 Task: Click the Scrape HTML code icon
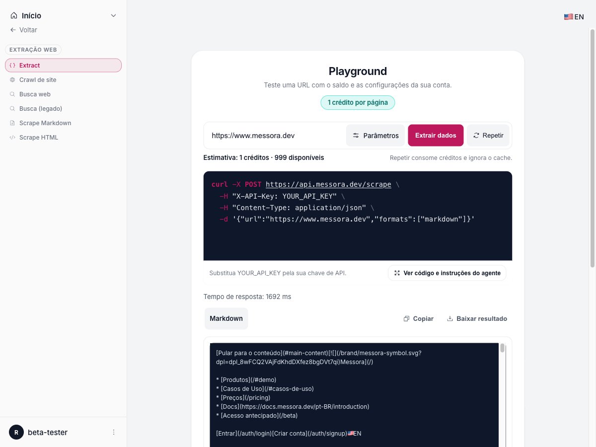click(12, 137)
